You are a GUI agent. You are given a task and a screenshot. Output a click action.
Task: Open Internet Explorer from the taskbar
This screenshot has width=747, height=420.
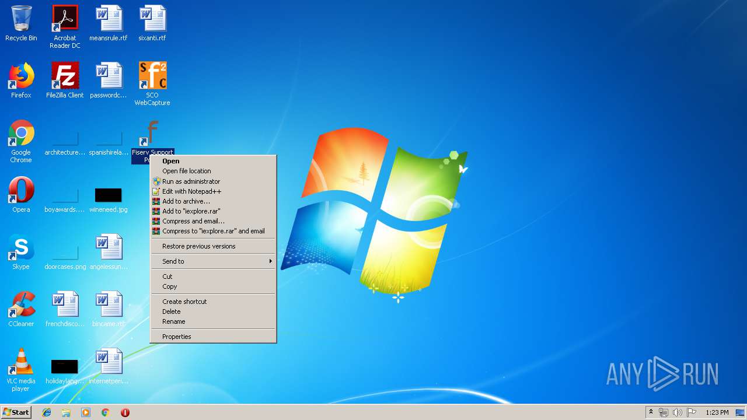(47, 412)
